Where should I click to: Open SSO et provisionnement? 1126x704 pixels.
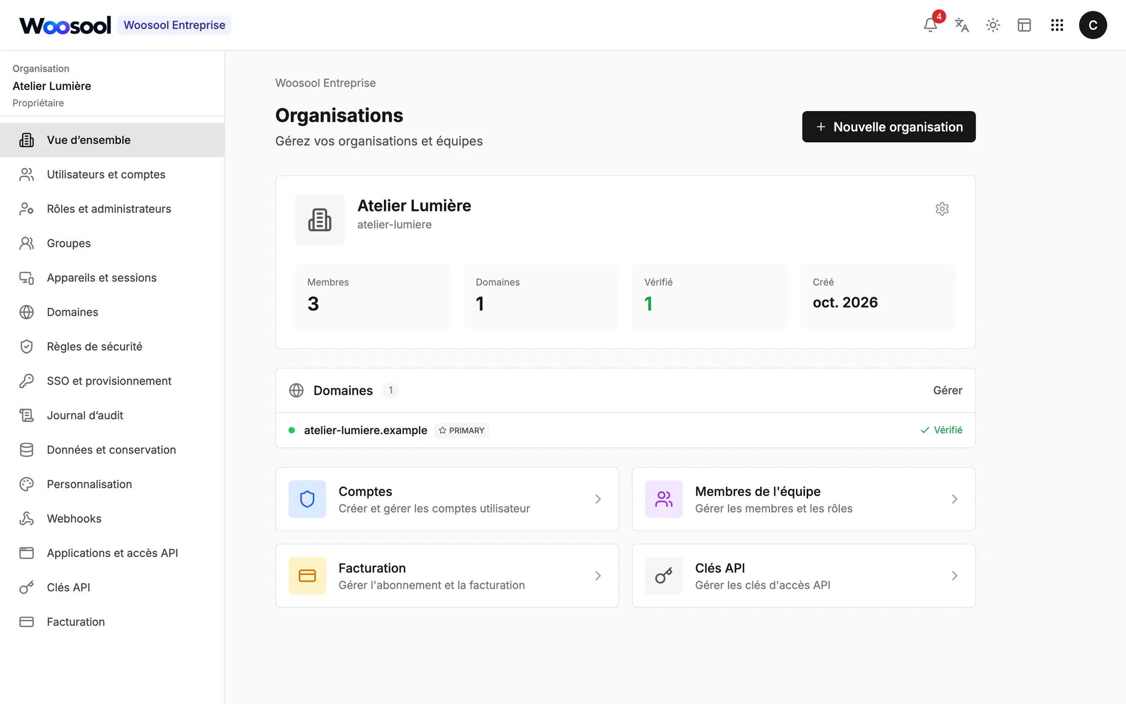[112, 381]
